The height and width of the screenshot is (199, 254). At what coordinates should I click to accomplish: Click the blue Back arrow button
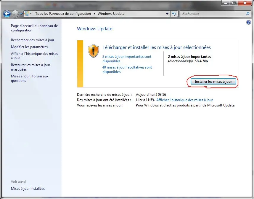[x=7, y=14]
